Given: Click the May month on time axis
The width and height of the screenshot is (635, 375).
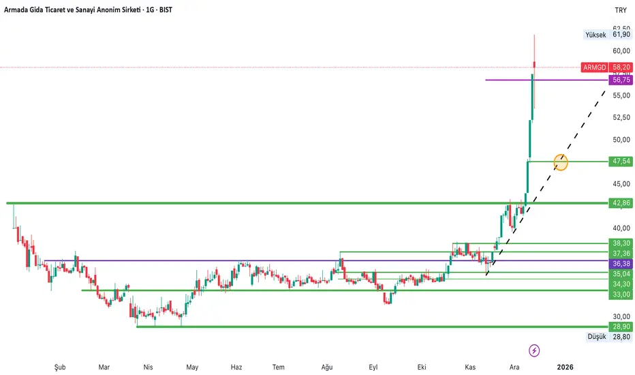Looking at the screenshot, I should click(x=192, y=367).
